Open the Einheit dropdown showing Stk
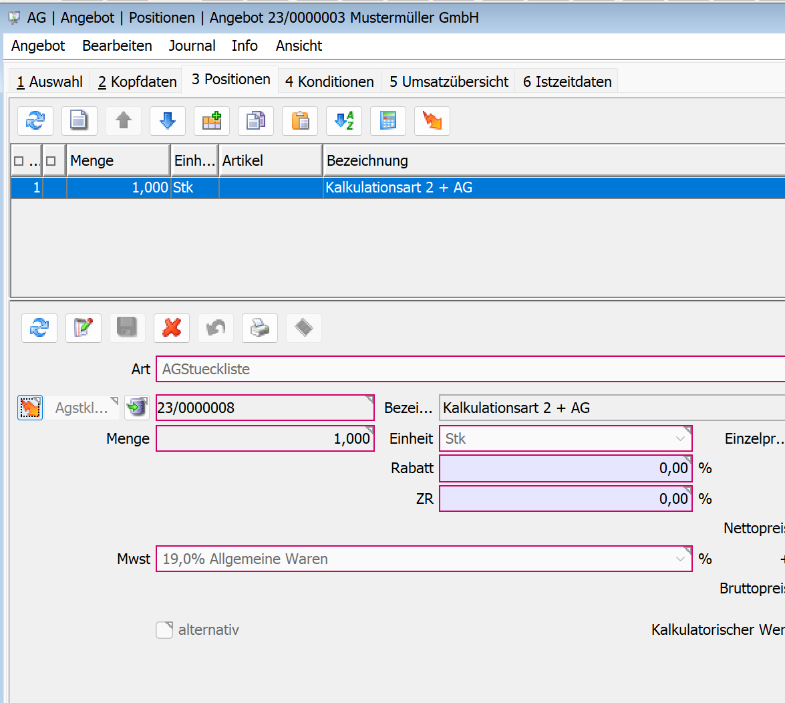The image size is (785, 703). coord(679,439)
